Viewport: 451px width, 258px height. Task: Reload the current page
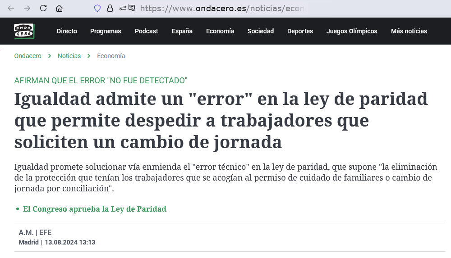(x=43, y=8)
